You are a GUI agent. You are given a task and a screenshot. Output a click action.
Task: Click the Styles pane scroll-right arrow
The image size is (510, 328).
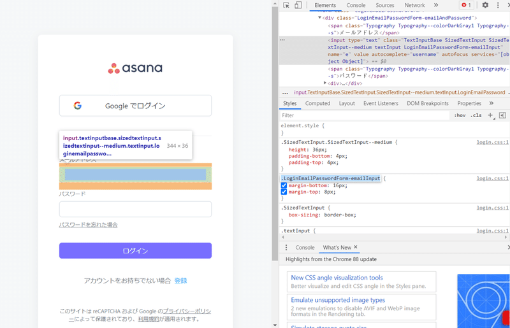point(506,238)
